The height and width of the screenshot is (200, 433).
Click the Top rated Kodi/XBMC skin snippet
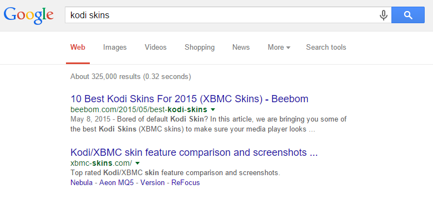175,173
